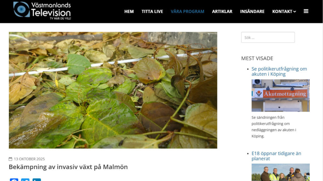The height and width of the screenshot is (181, 323).
Task: Click the Akutmottagning thumbnail image
Action: coord(280,96)
